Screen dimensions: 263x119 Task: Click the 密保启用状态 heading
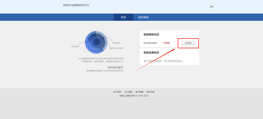[x=151, y=53]
